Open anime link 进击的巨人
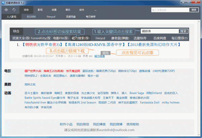 [x=171, y=93]
